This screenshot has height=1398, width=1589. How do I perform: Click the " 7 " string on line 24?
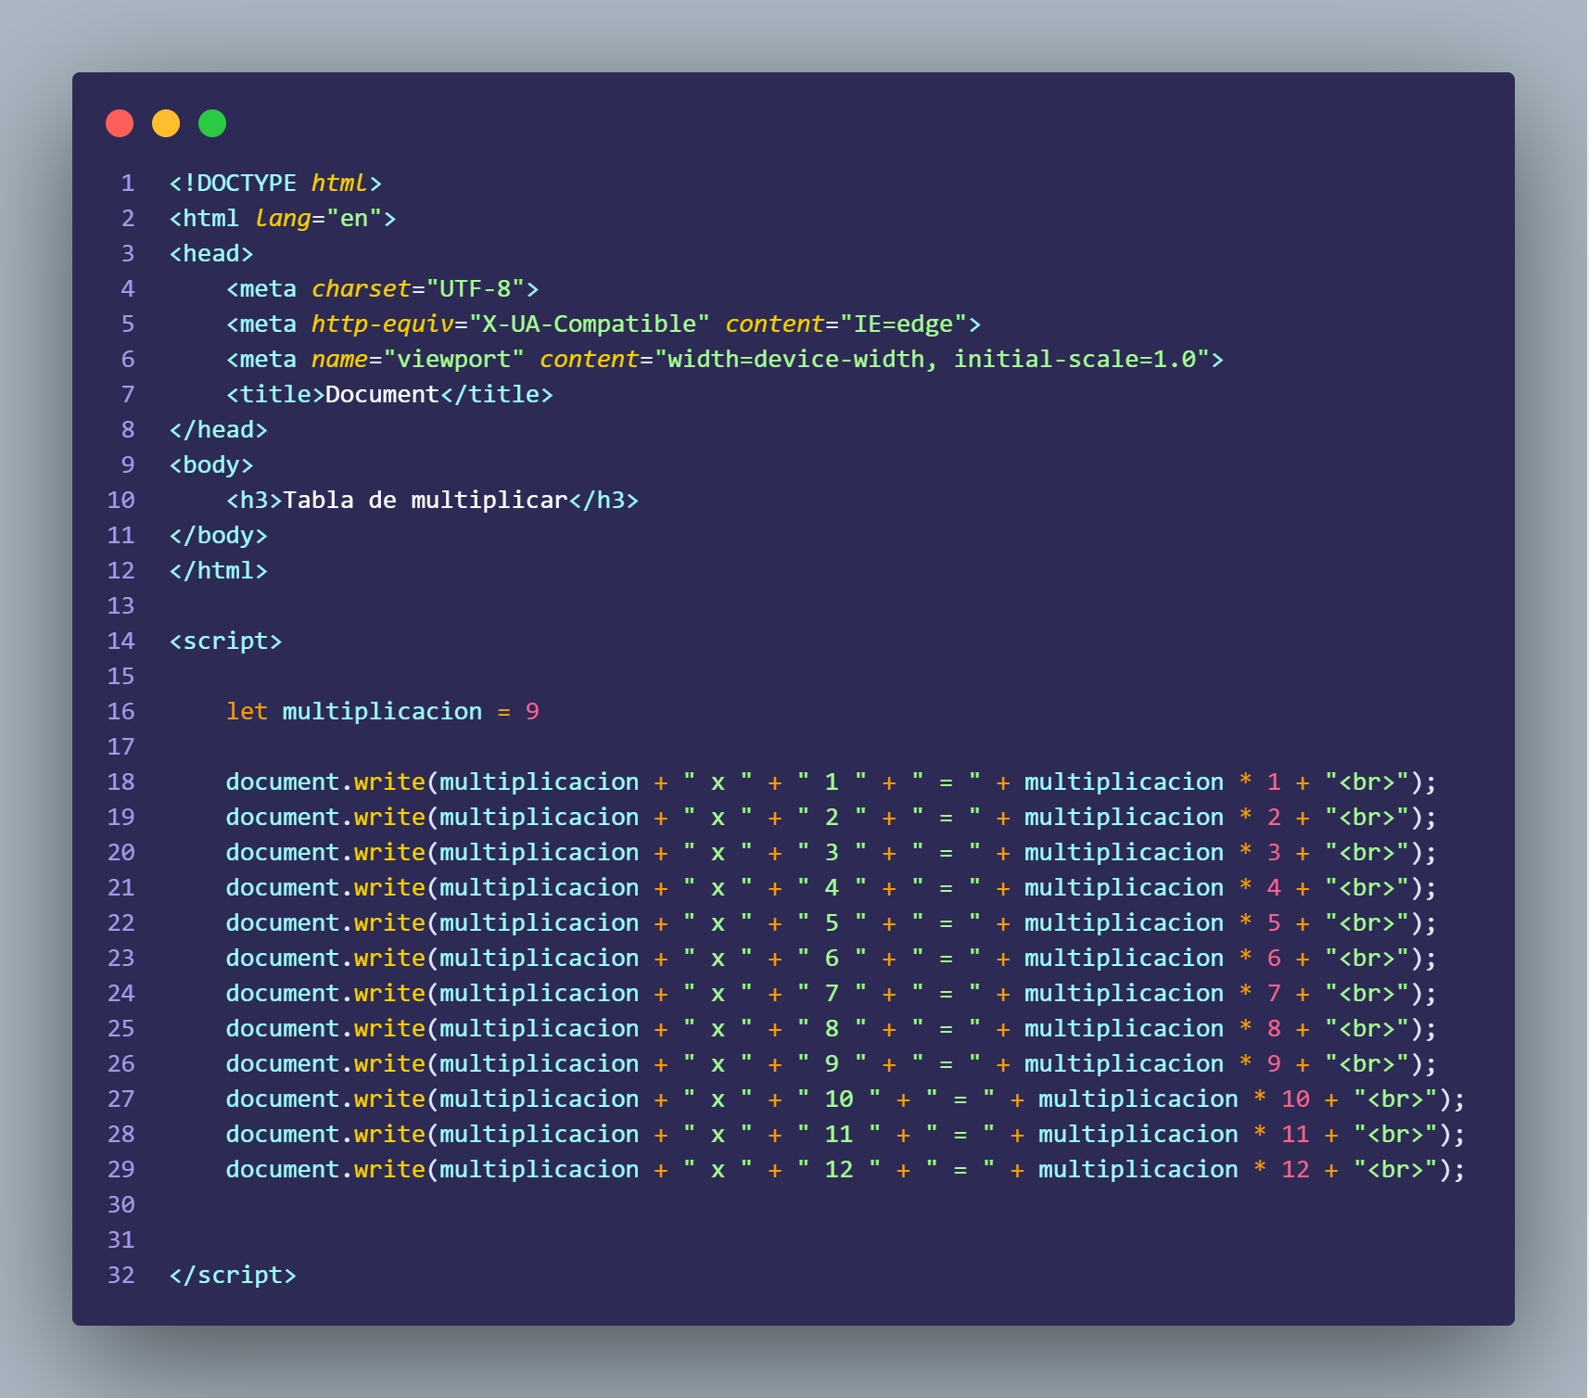point(832,993)
